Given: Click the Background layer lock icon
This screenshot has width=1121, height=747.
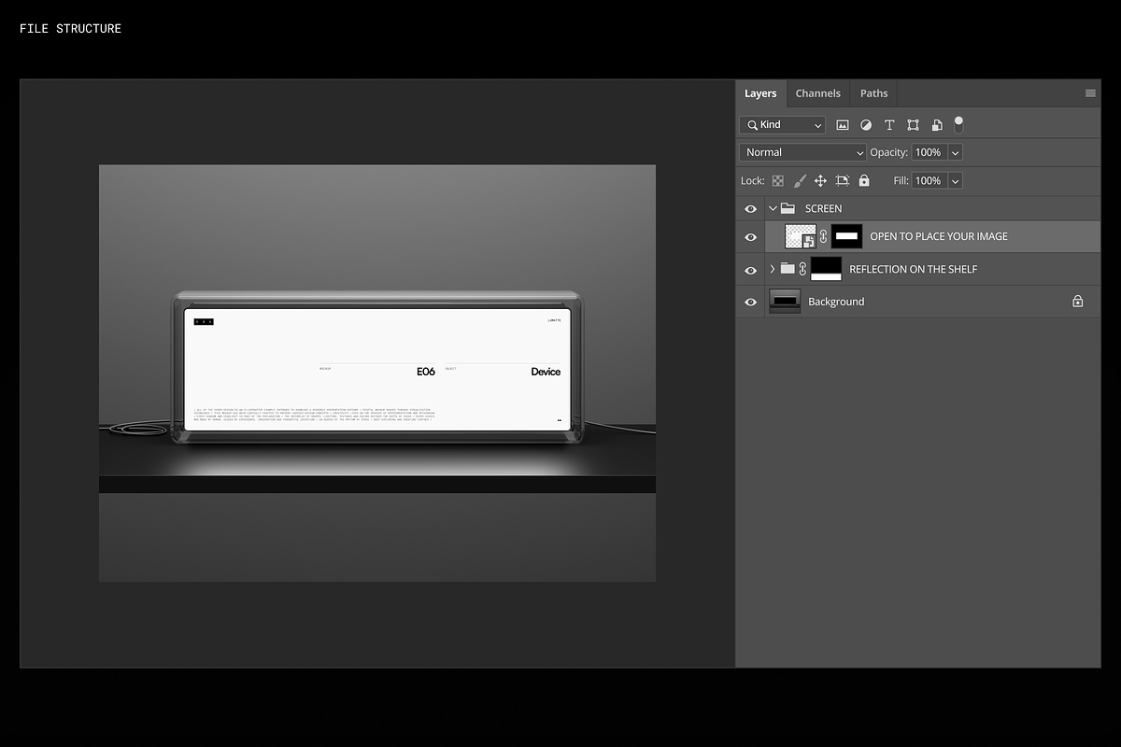Looking at the screenshot, I should [1077, 302].
